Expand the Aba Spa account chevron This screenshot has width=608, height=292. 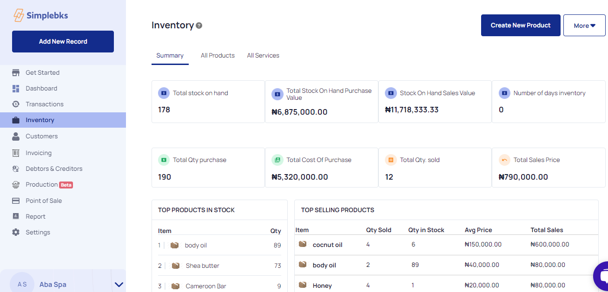click(x=119, y=285)
